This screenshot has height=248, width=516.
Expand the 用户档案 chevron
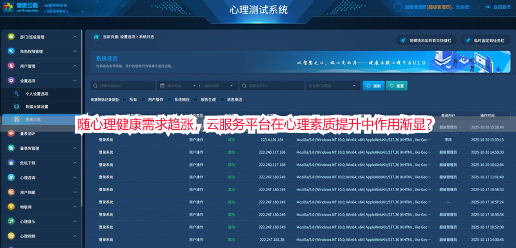coord(75,192)
